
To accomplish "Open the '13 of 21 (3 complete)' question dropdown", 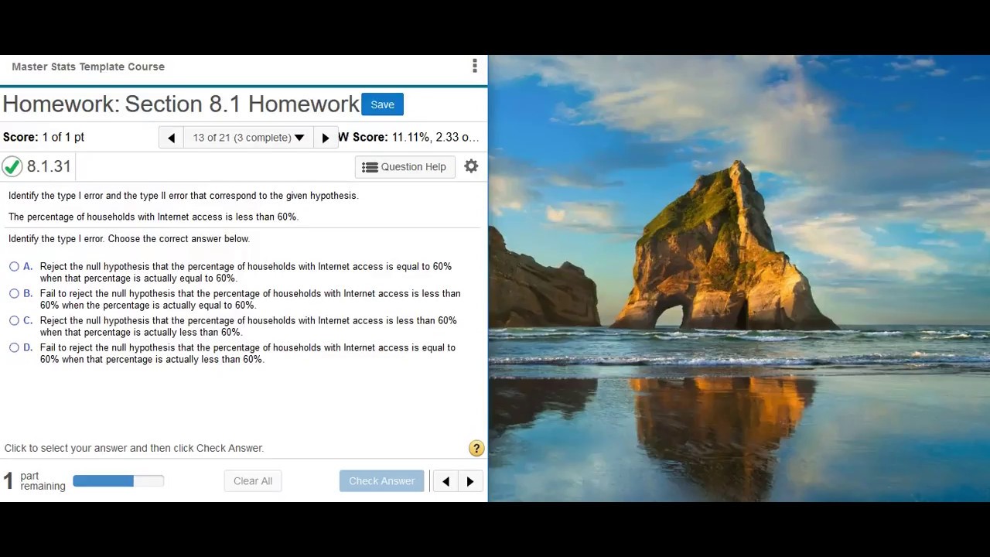I will (x=248, y=138).
